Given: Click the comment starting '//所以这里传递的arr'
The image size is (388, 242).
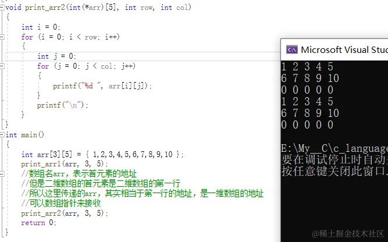Looking at the screenshot, I should 143,193.
